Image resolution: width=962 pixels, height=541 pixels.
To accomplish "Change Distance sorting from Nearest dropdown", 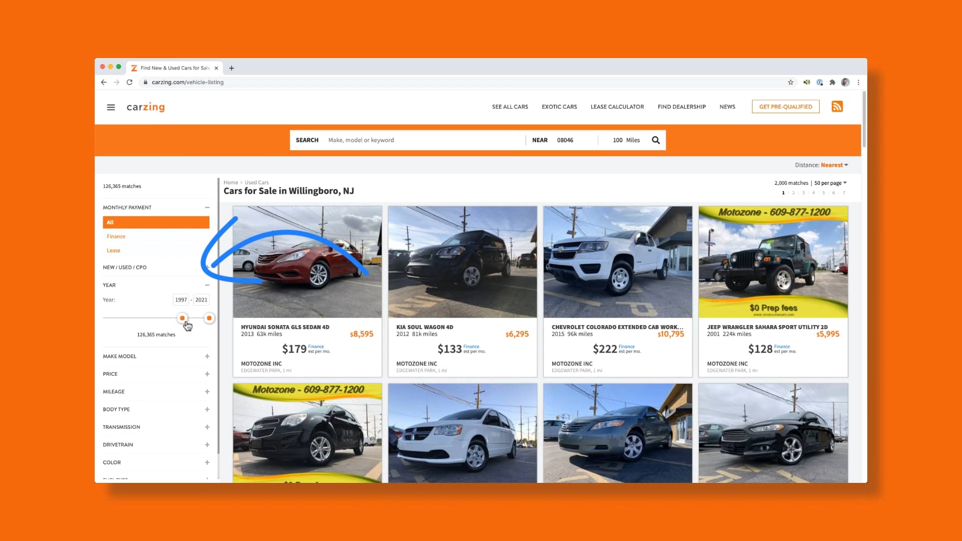I will (833, 164).
